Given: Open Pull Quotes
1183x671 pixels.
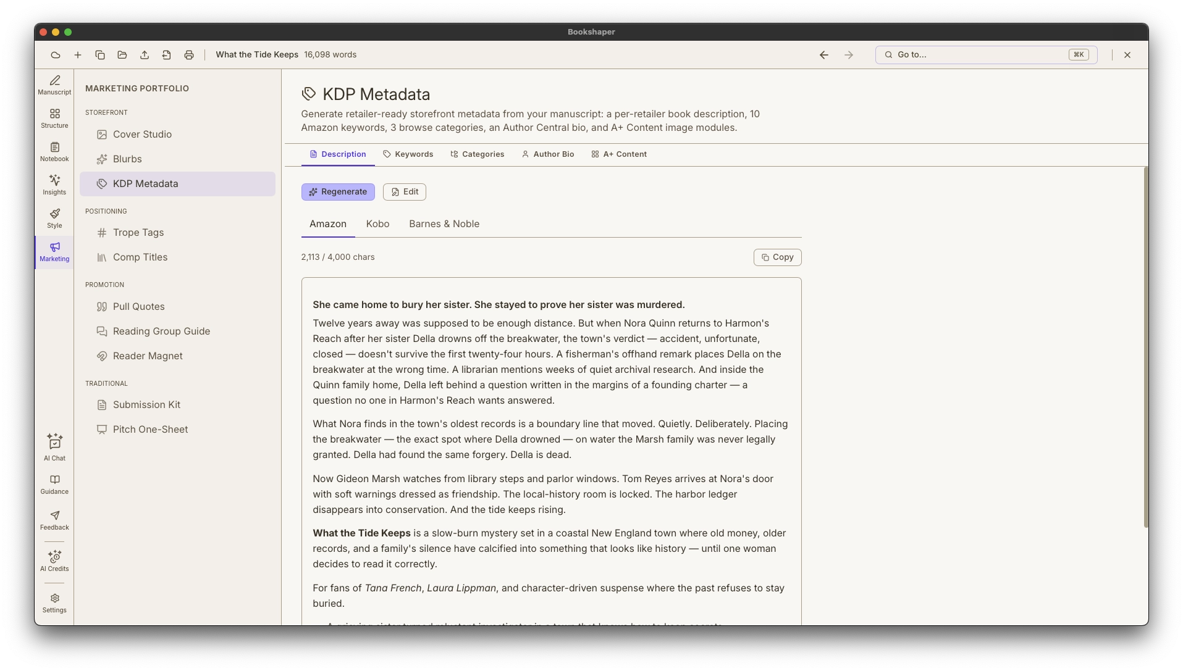Looking at the screenshot, I should (x=177, y=307).
